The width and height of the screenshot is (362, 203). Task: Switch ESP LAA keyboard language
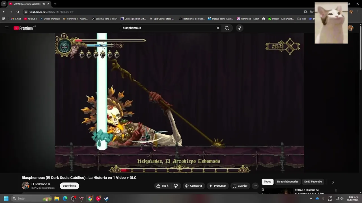click(x=330, y=198)
